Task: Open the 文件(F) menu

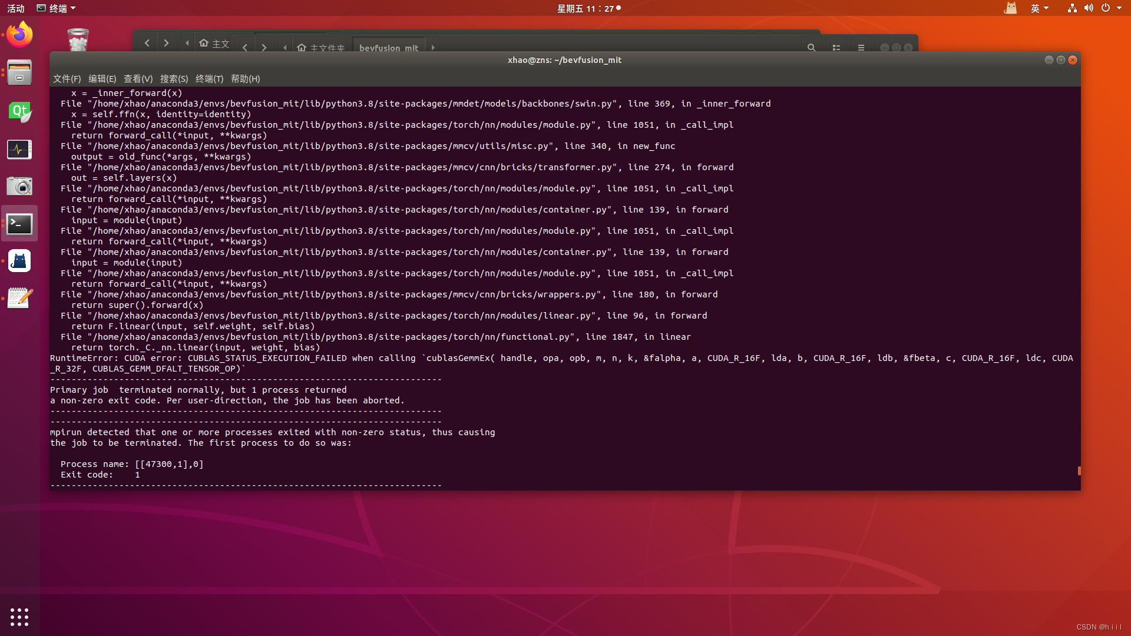Action: (67, 79)
